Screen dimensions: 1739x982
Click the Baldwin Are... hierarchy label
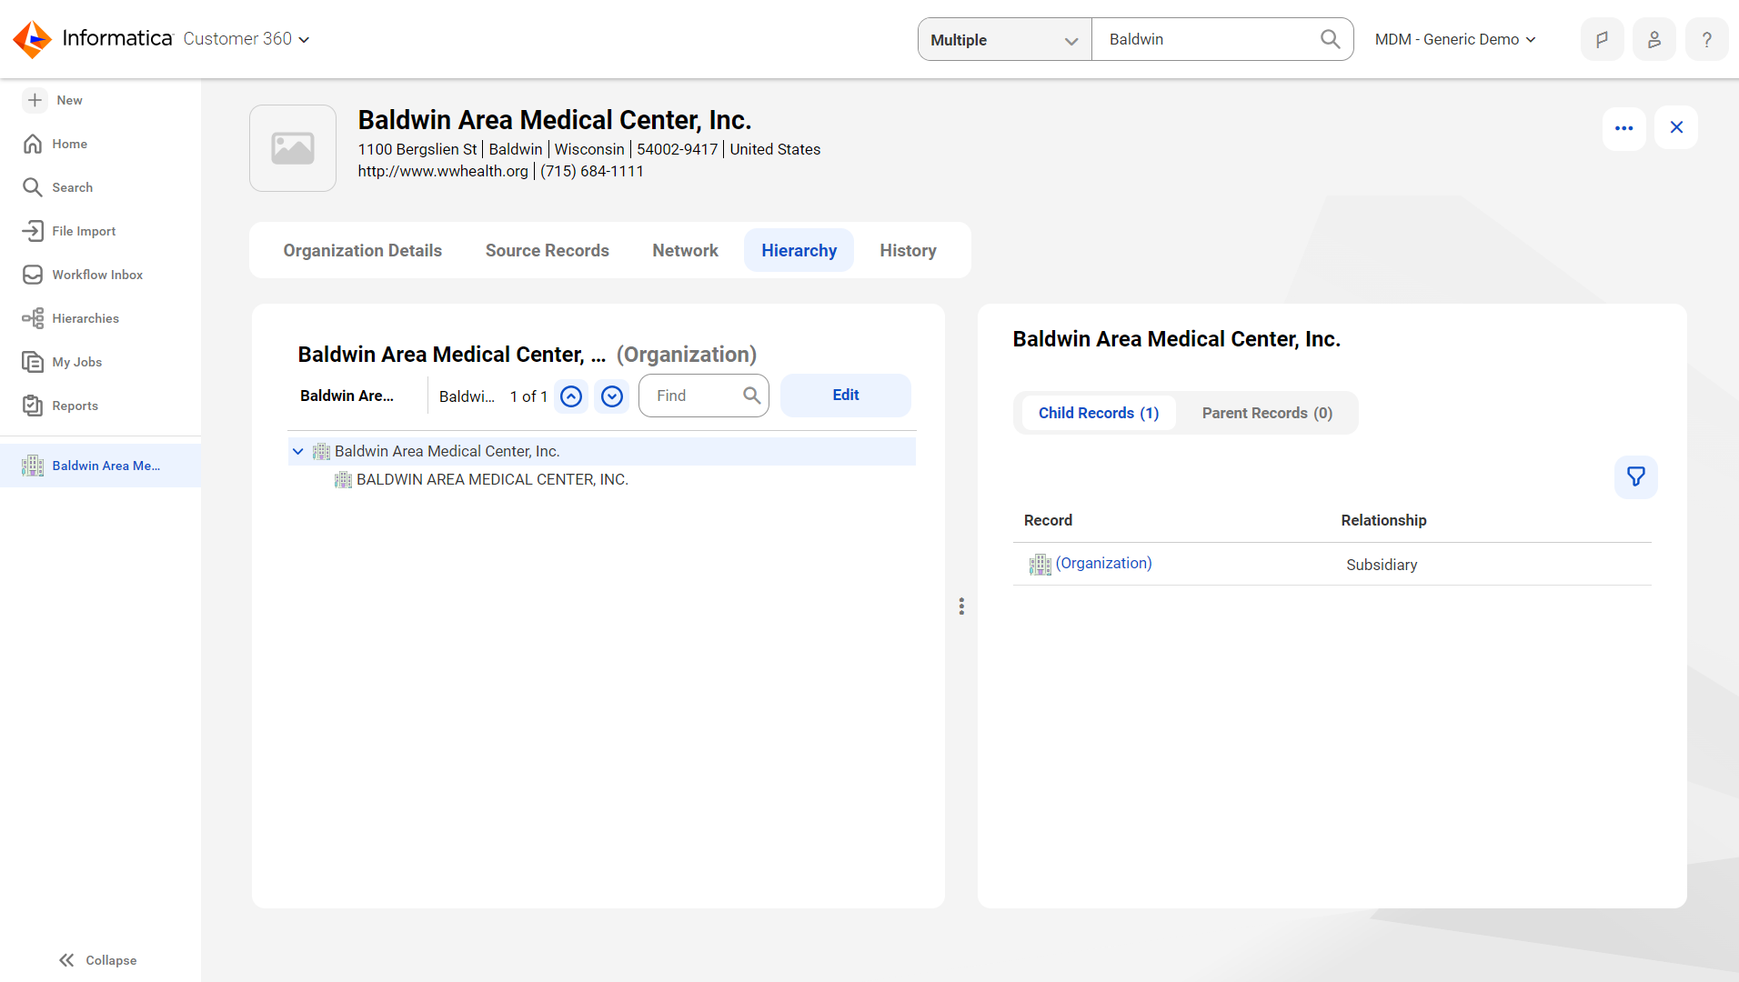click(347, 396)
